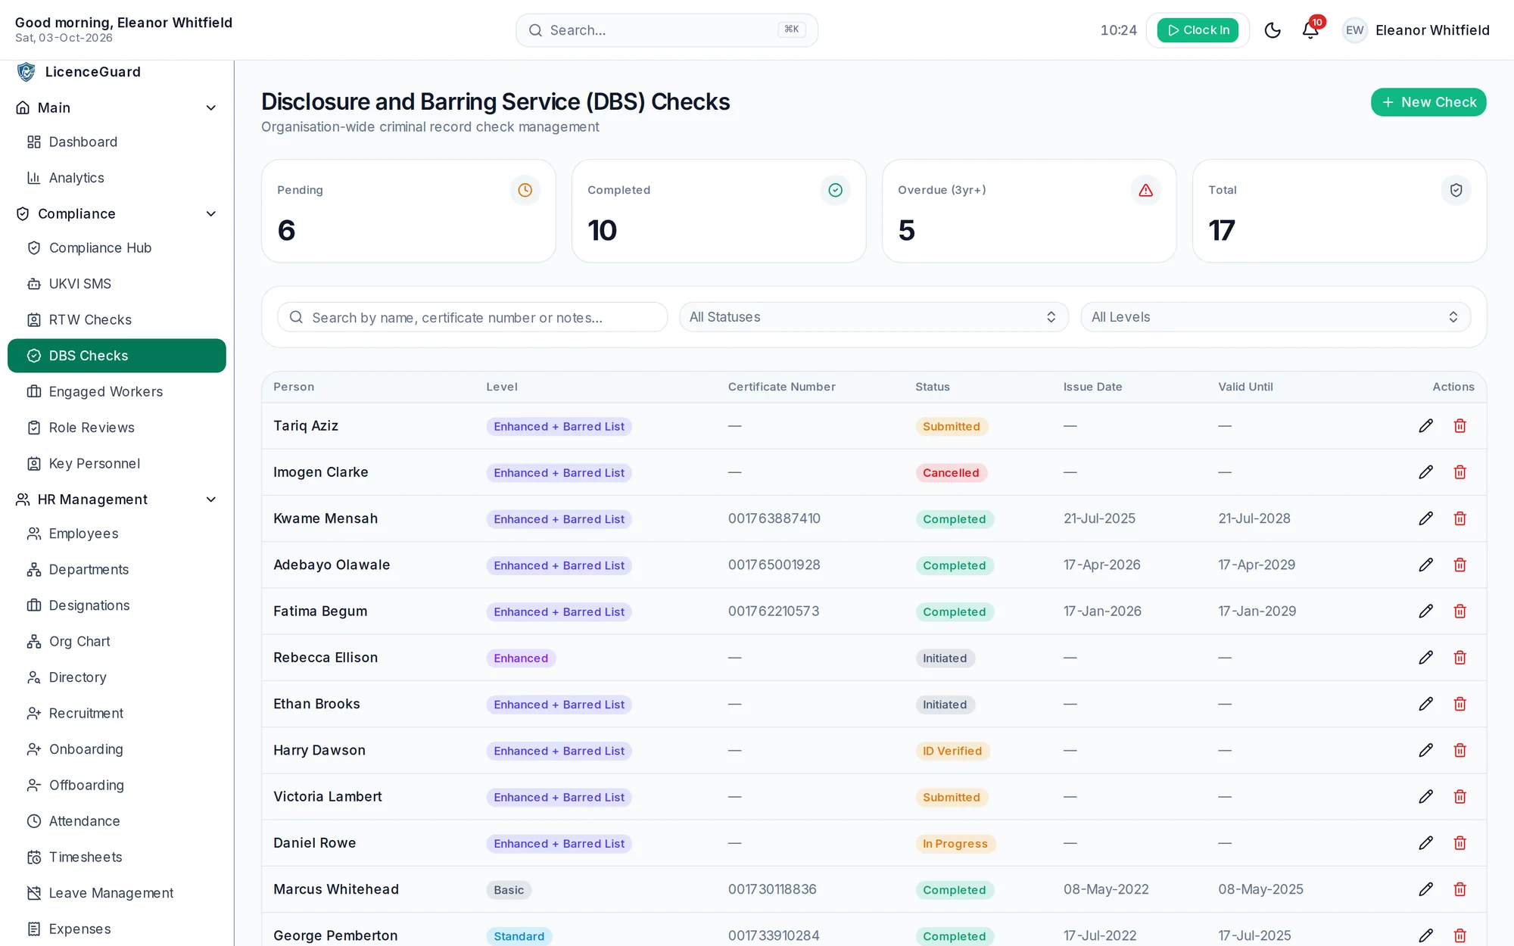Click Marcus Whitehead's Basic level badge
Viewport: 1514px width, 946px height.
(509, 890)
